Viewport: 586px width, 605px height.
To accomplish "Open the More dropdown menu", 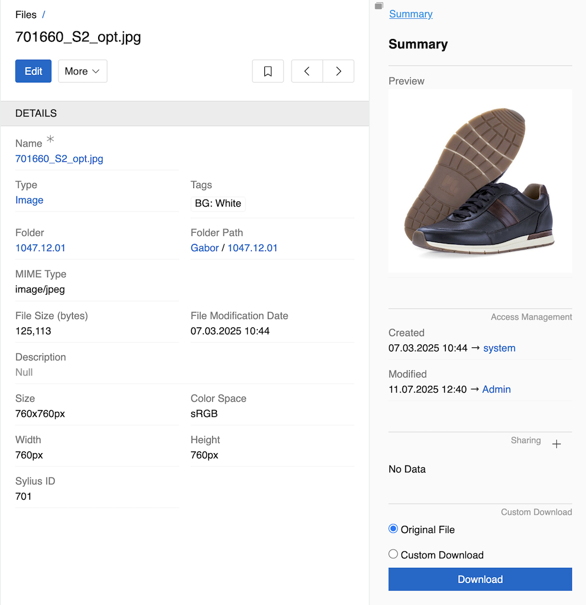I will click(x=83, y=71).
